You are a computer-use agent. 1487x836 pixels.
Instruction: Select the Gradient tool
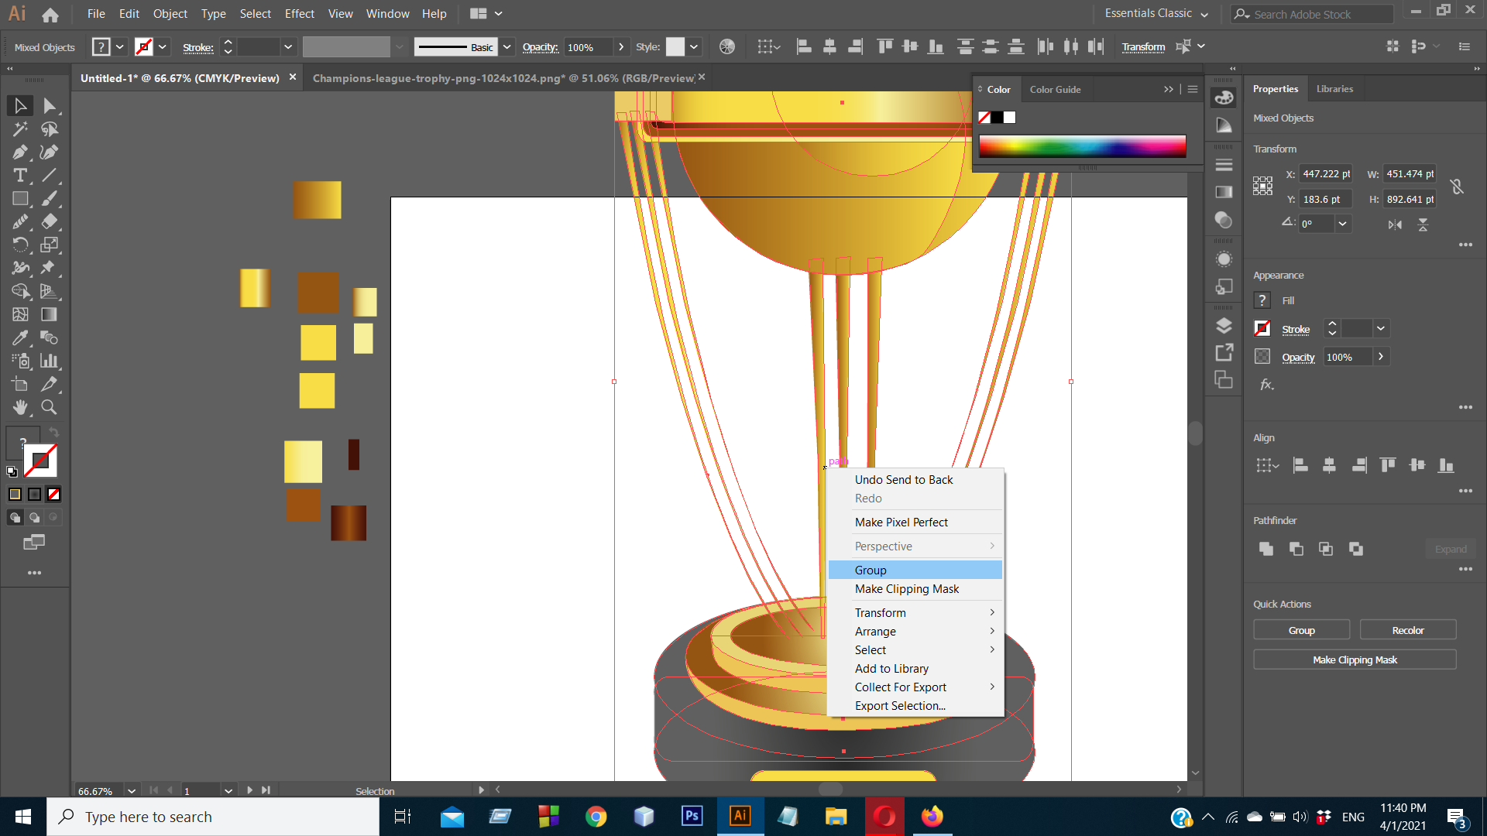click(50, 314)
